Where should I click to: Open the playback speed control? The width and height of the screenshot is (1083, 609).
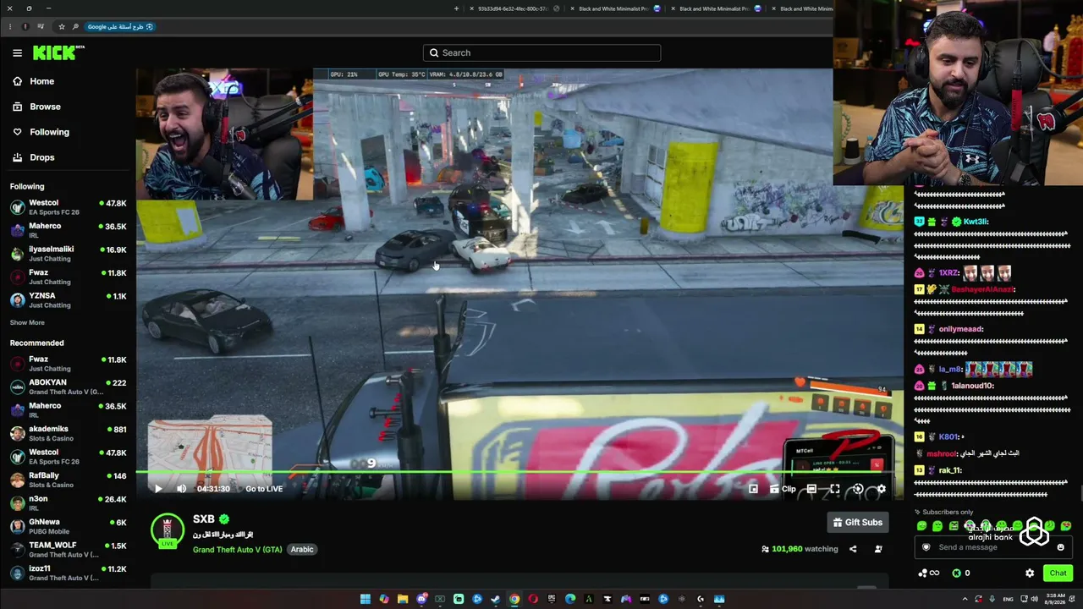click(858, 489)
